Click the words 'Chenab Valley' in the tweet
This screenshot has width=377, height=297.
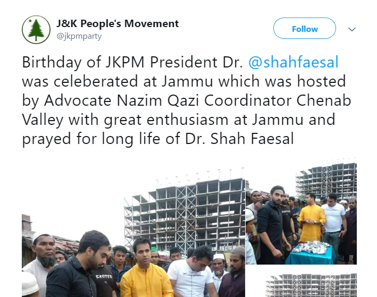pyautogui.click(x=187, y=110)
